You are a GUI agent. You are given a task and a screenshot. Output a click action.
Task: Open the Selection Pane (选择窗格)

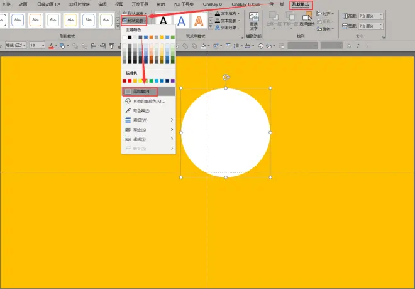[307, 19]
